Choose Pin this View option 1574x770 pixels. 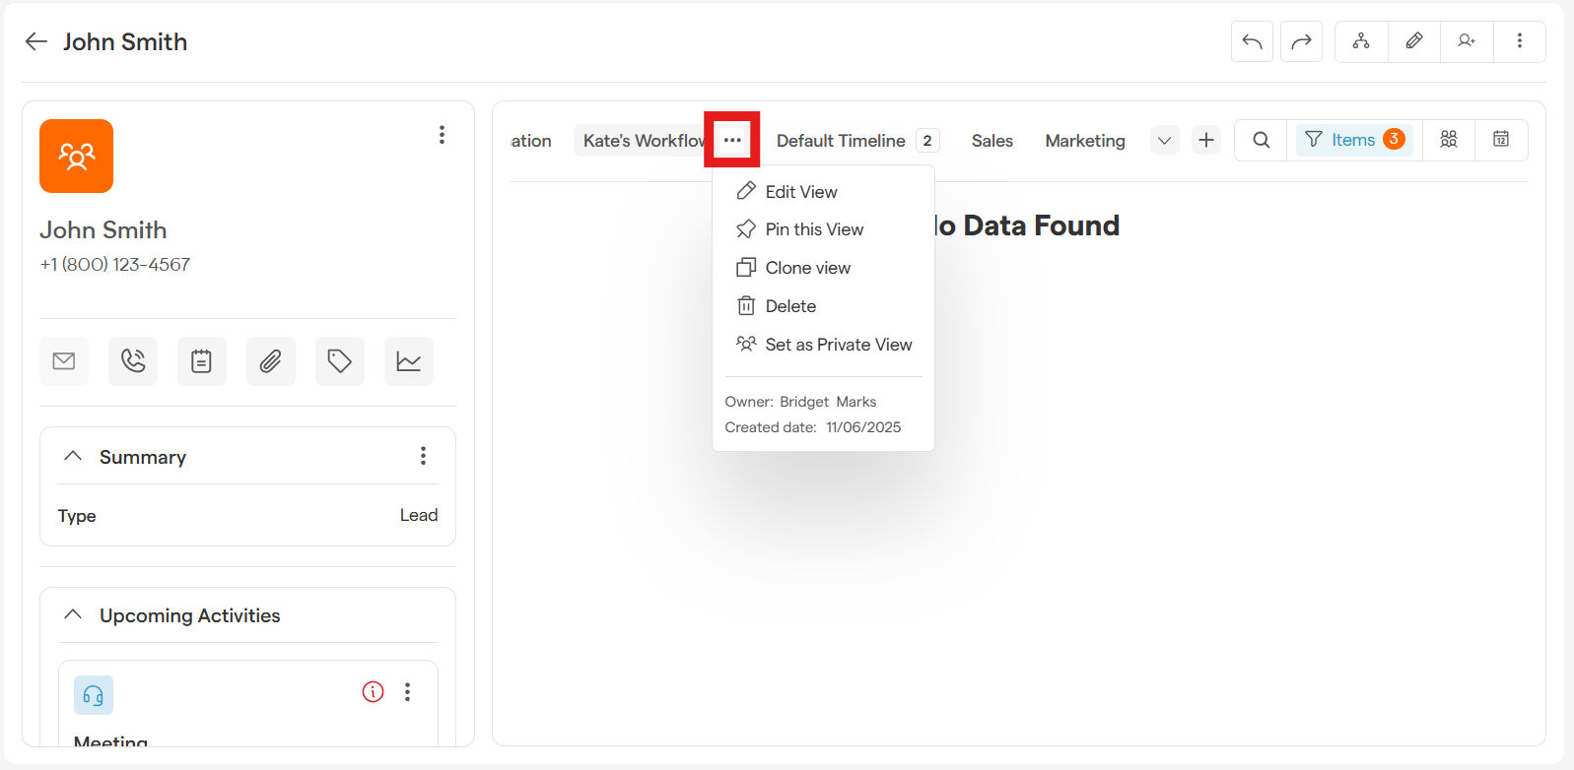pyautogui.click(x=813, y=229)
